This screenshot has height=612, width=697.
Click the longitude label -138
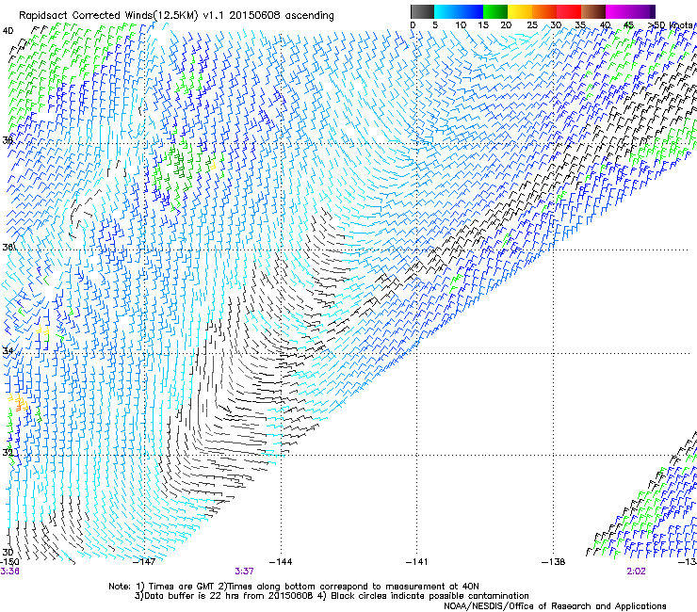(554, 562)
